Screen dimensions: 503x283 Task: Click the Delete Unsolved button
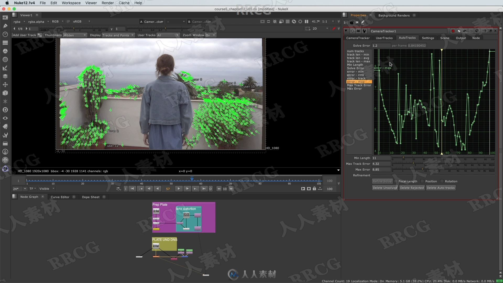coord(385,188)
